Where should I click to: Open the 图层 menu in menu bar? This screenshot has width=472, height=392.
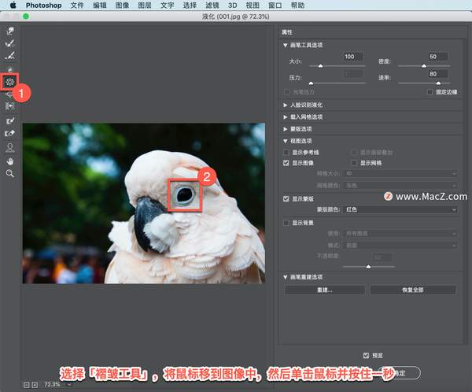click(x=142, y=5)
